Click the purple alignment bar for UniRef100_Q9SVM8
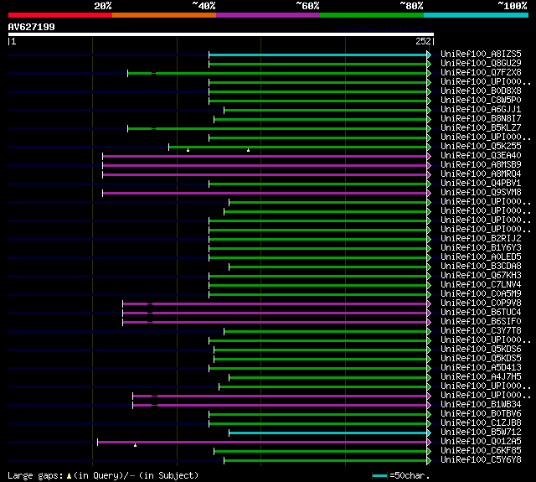The width and height of the screenshot is (536, 482). pyautogui.click(x=265, y=194)
